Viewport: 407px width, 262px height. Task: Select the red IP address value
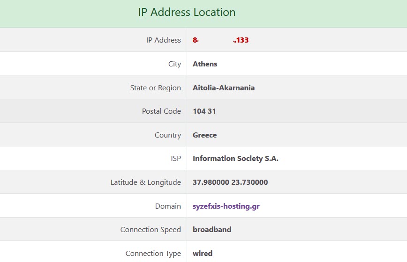tap(221, 40)
